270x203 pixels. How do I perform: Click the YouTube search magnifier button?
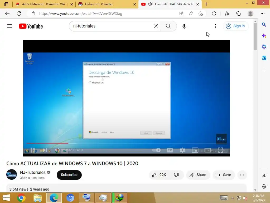(168, 26)
